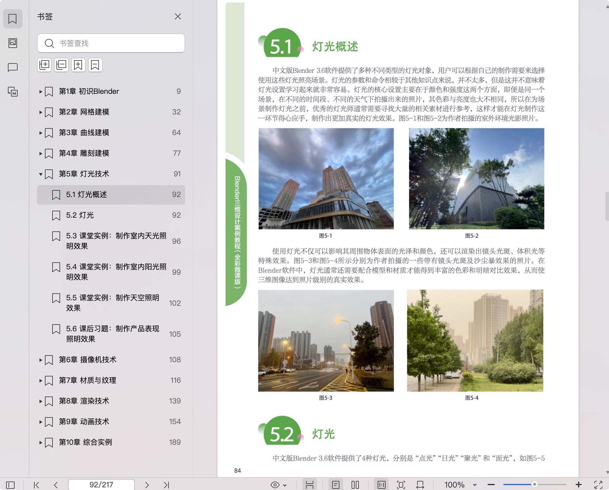Expand chapter 4 雕刻建模
The image size is (609, 490).
click(40, 153)
